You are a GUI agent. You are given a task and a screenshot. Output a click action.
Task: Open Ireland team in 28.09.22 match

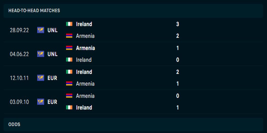[x=84, y=24]
